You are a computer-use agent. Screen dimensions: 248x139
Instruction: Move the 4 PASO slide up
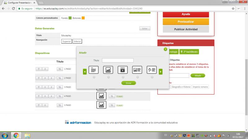[45, 96]
